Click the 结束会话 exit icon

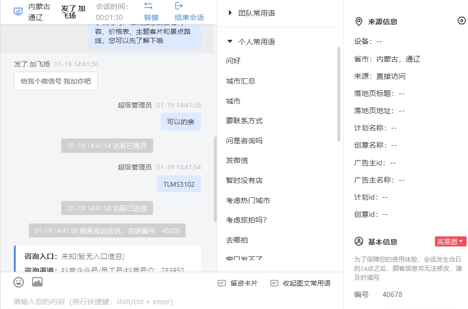pos(179,6)
